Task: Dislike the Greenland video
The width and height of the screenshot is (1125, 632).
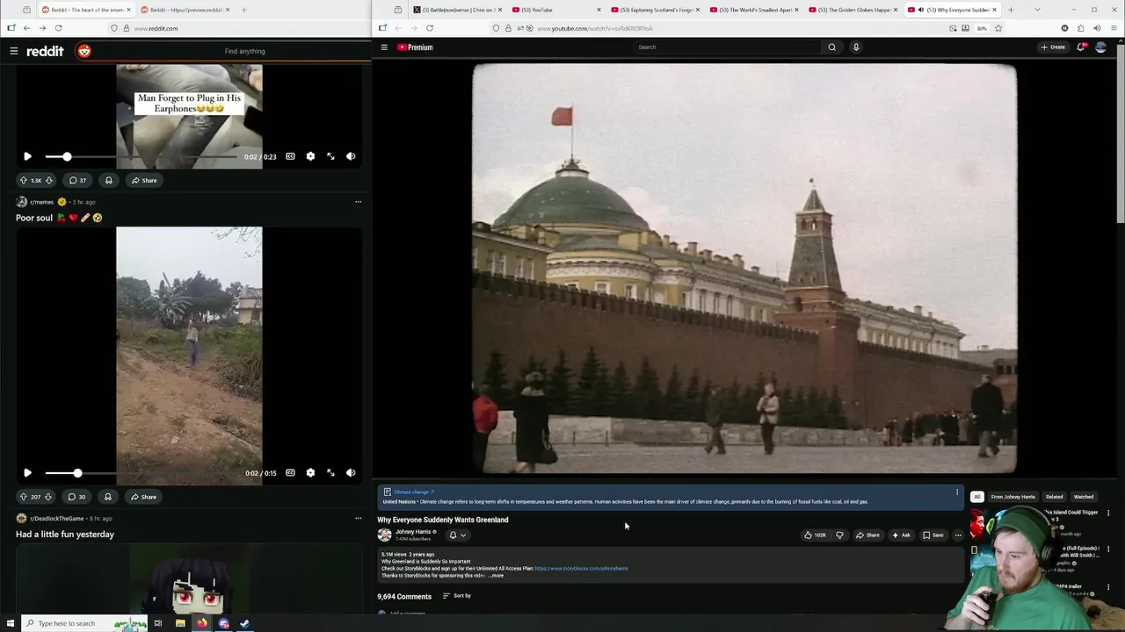Action: click(x=839, y=535)
